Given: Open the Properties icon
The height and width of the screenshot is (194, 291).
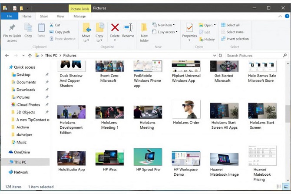Looking at the screenshot, I should click(189, 28).
